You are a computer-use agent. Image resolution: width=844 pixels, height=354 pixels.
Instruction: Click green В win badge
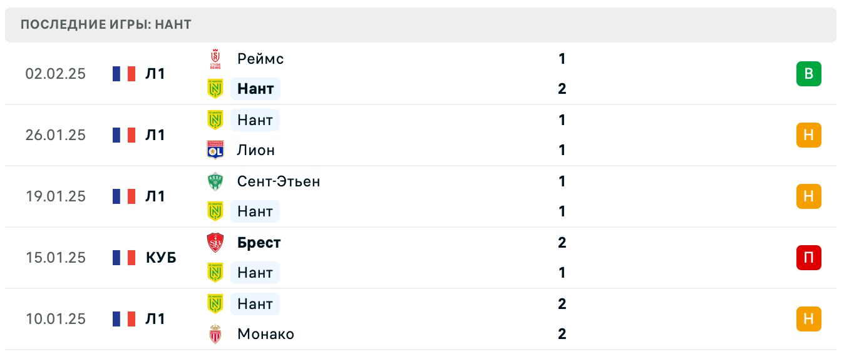pos(808,74)
